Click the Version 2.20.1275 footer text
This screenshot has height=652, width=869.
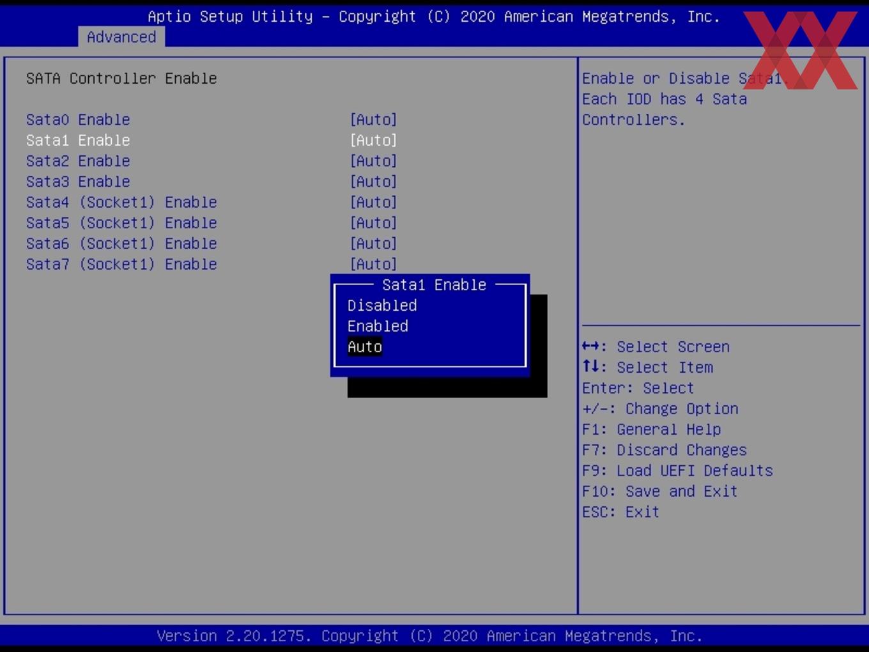[x=429, y=636]
